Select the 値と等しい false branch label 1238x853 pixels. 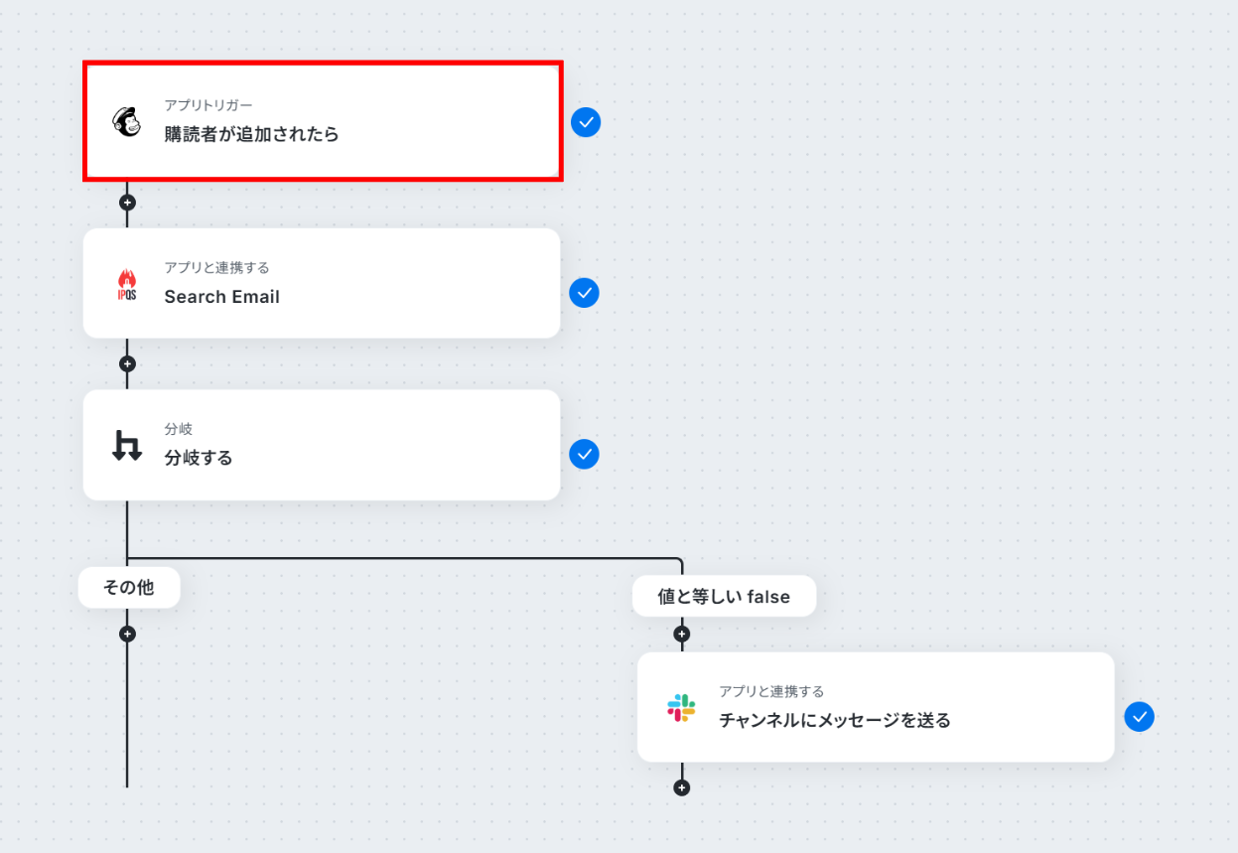click(724, 597)
